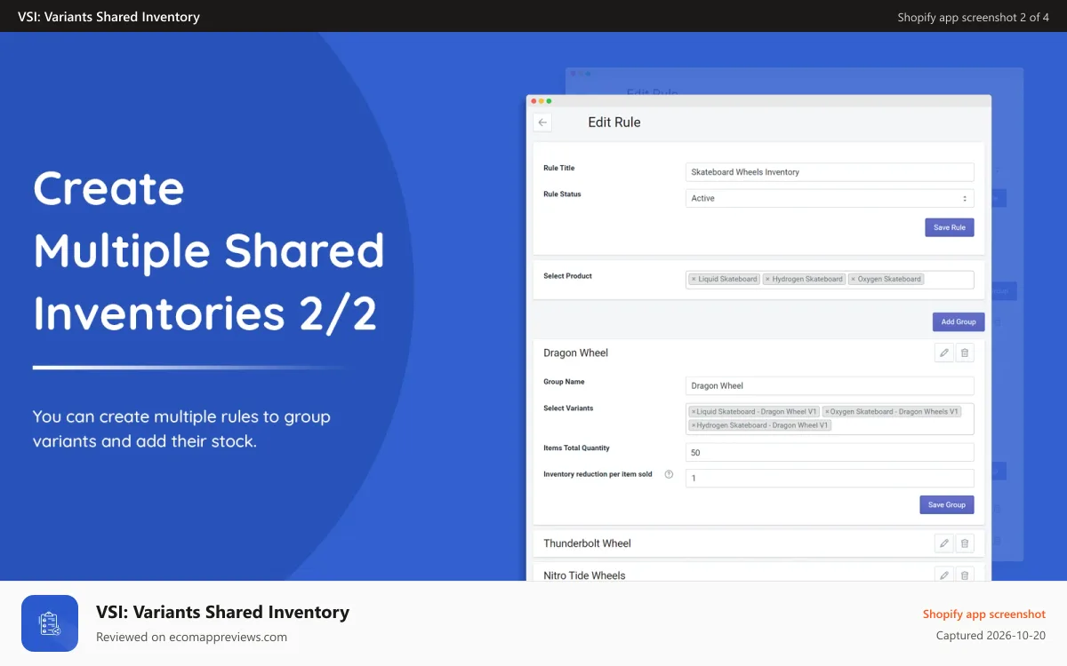The height and width of the screenshot is (666, 1067).
Task: Remove Oxygen Skateboard tag from Select Product
Action: click(x=853, y=279)
